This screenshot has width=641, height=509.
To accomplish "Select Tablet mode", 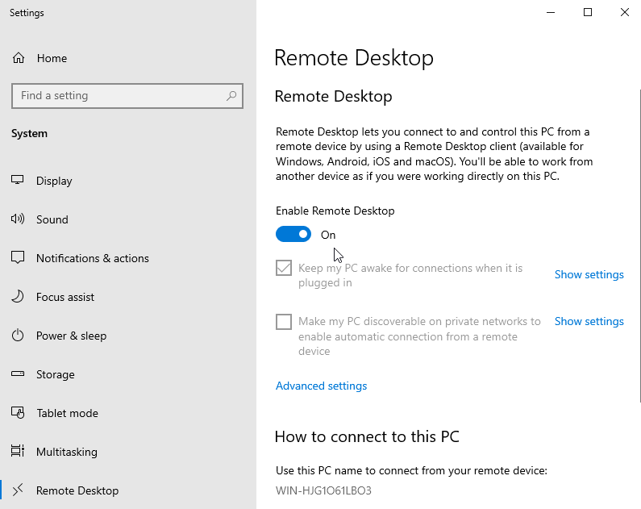I will click(128, 413).
